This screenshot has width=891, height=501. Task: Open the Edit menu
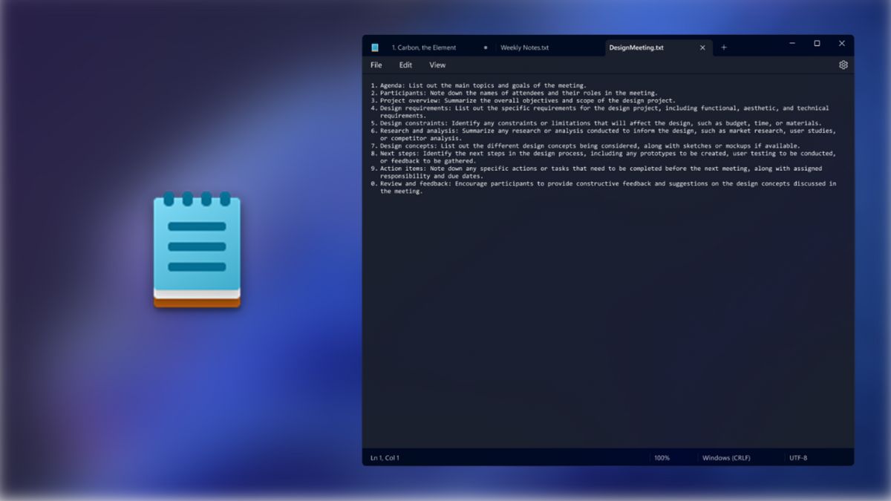[405, 65]
